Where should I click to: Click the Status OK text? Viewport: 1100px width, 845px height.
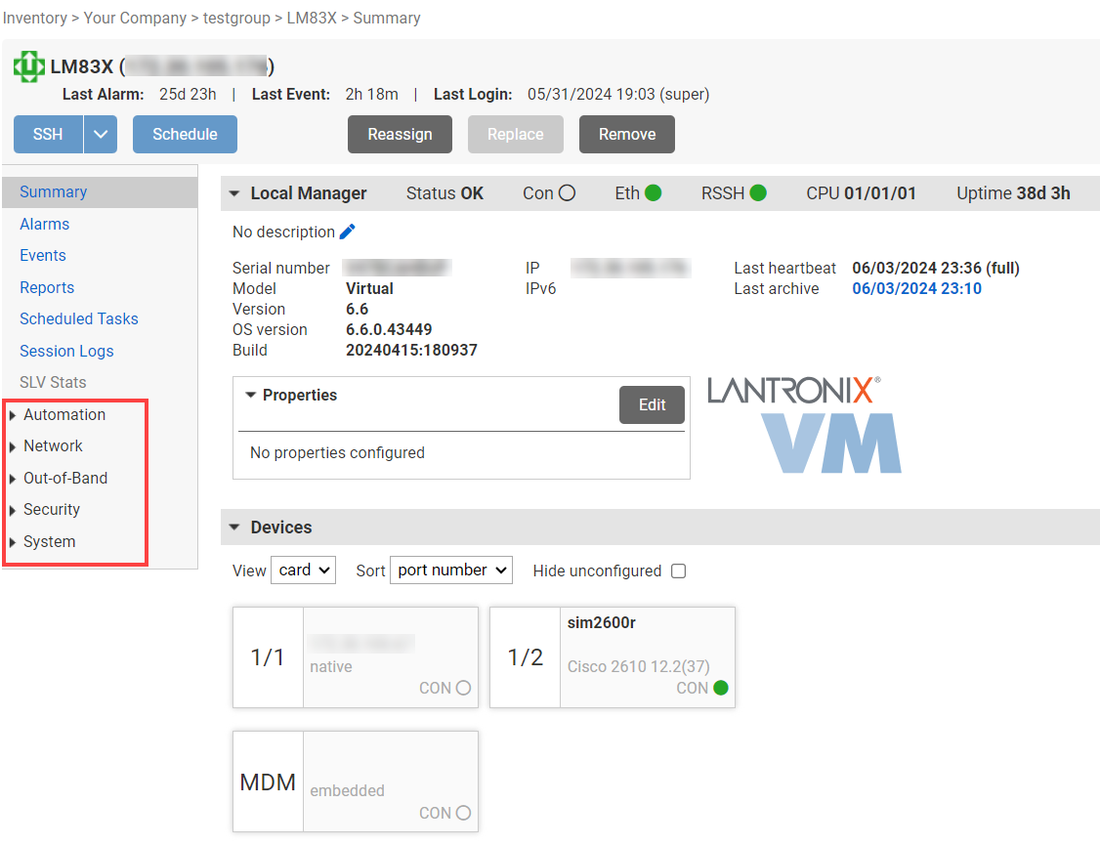point(444,193)
